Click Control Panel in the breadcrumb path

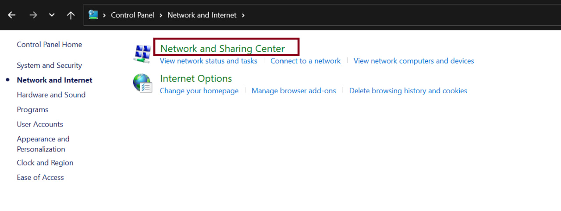click(x=132, y=15)
